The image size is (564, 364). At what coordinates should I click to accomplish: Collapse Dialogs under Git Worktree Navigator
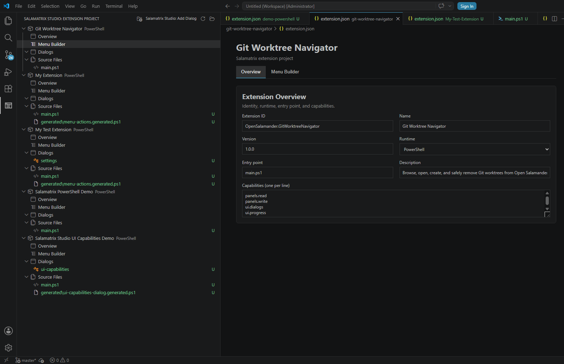[26, 52]
